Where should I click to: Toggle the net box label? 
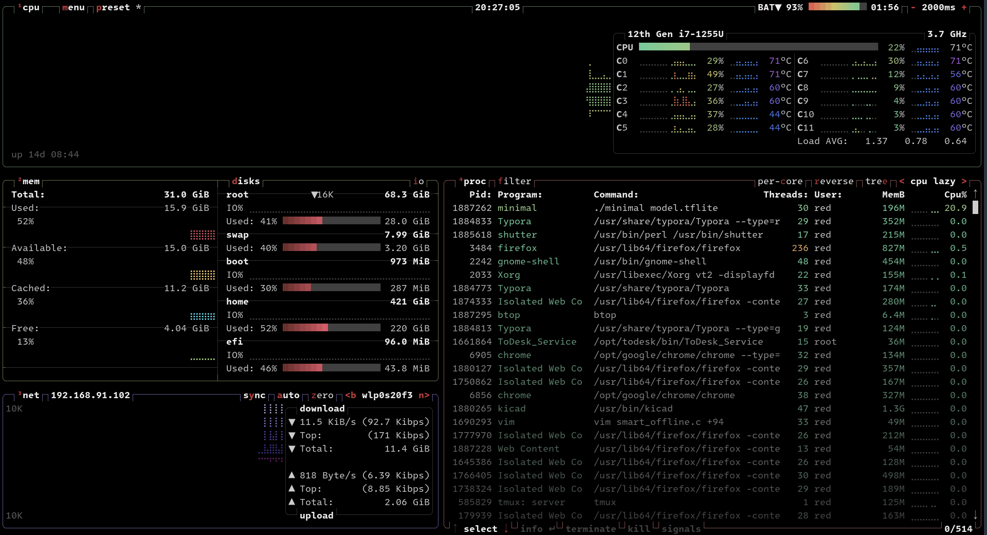(29, 395)
